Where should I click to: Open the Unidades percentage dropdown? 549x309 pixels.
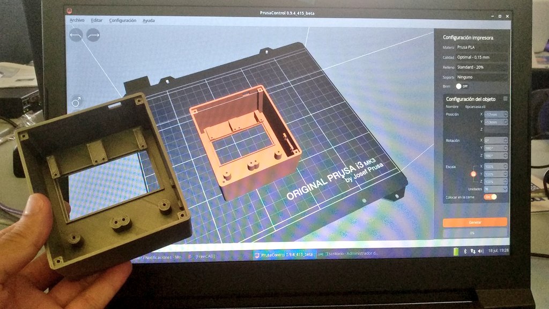[x=496, y=188]
